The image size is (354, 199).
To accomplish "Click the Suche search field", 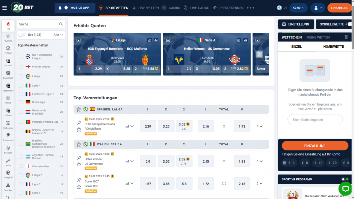I will (41, 24).
